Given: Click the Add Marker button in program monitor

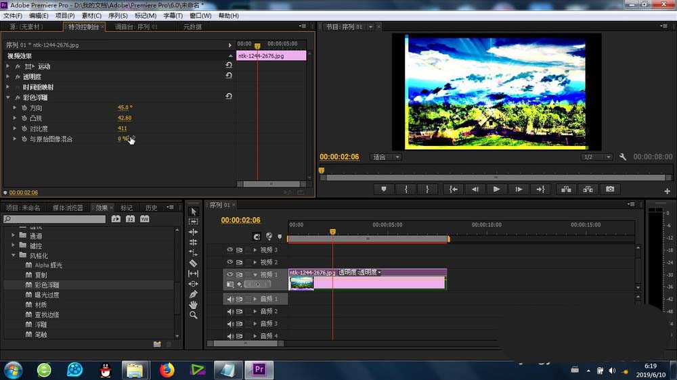Looking at the screenshot, I should click(x=384, y=189).
